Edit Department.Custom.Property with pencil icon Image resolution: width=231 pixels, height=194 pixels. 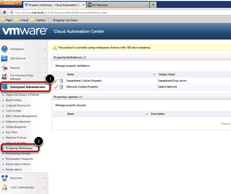pos(56,81)
